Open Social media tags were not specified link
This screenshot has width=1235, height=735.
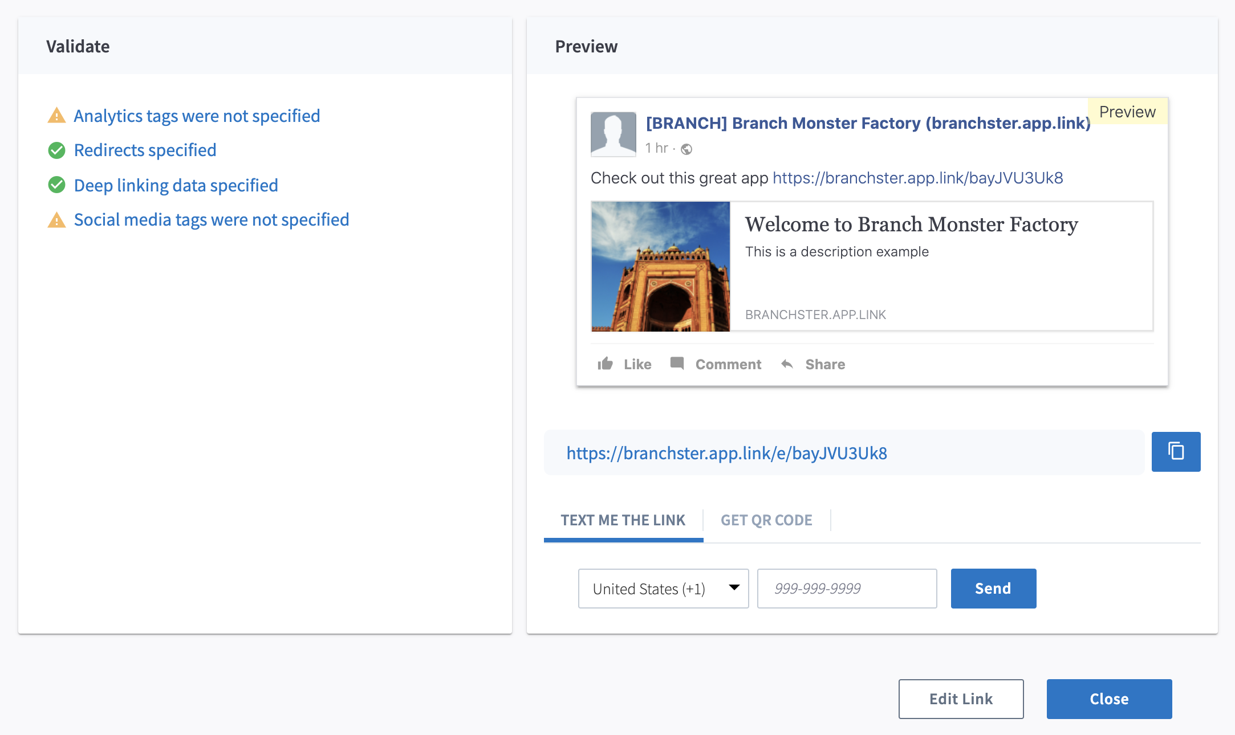click(x=212, y=220)
